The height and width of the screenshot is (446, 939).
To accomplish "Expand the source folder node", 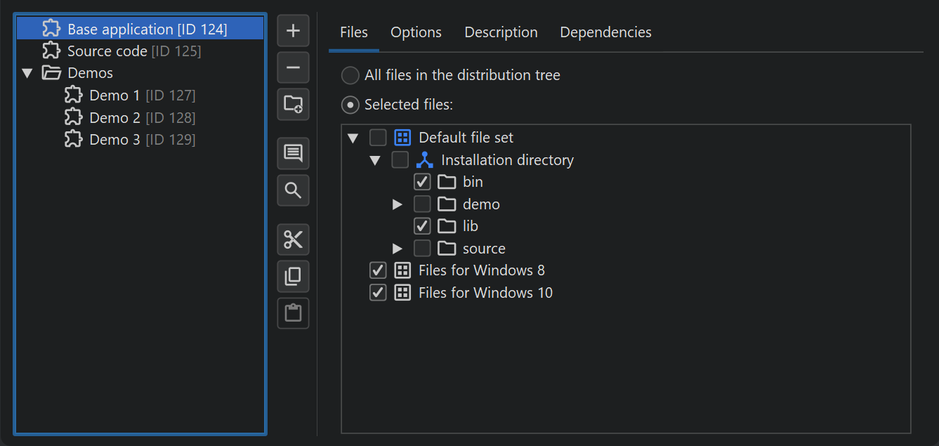I will (x=398, y=249).
